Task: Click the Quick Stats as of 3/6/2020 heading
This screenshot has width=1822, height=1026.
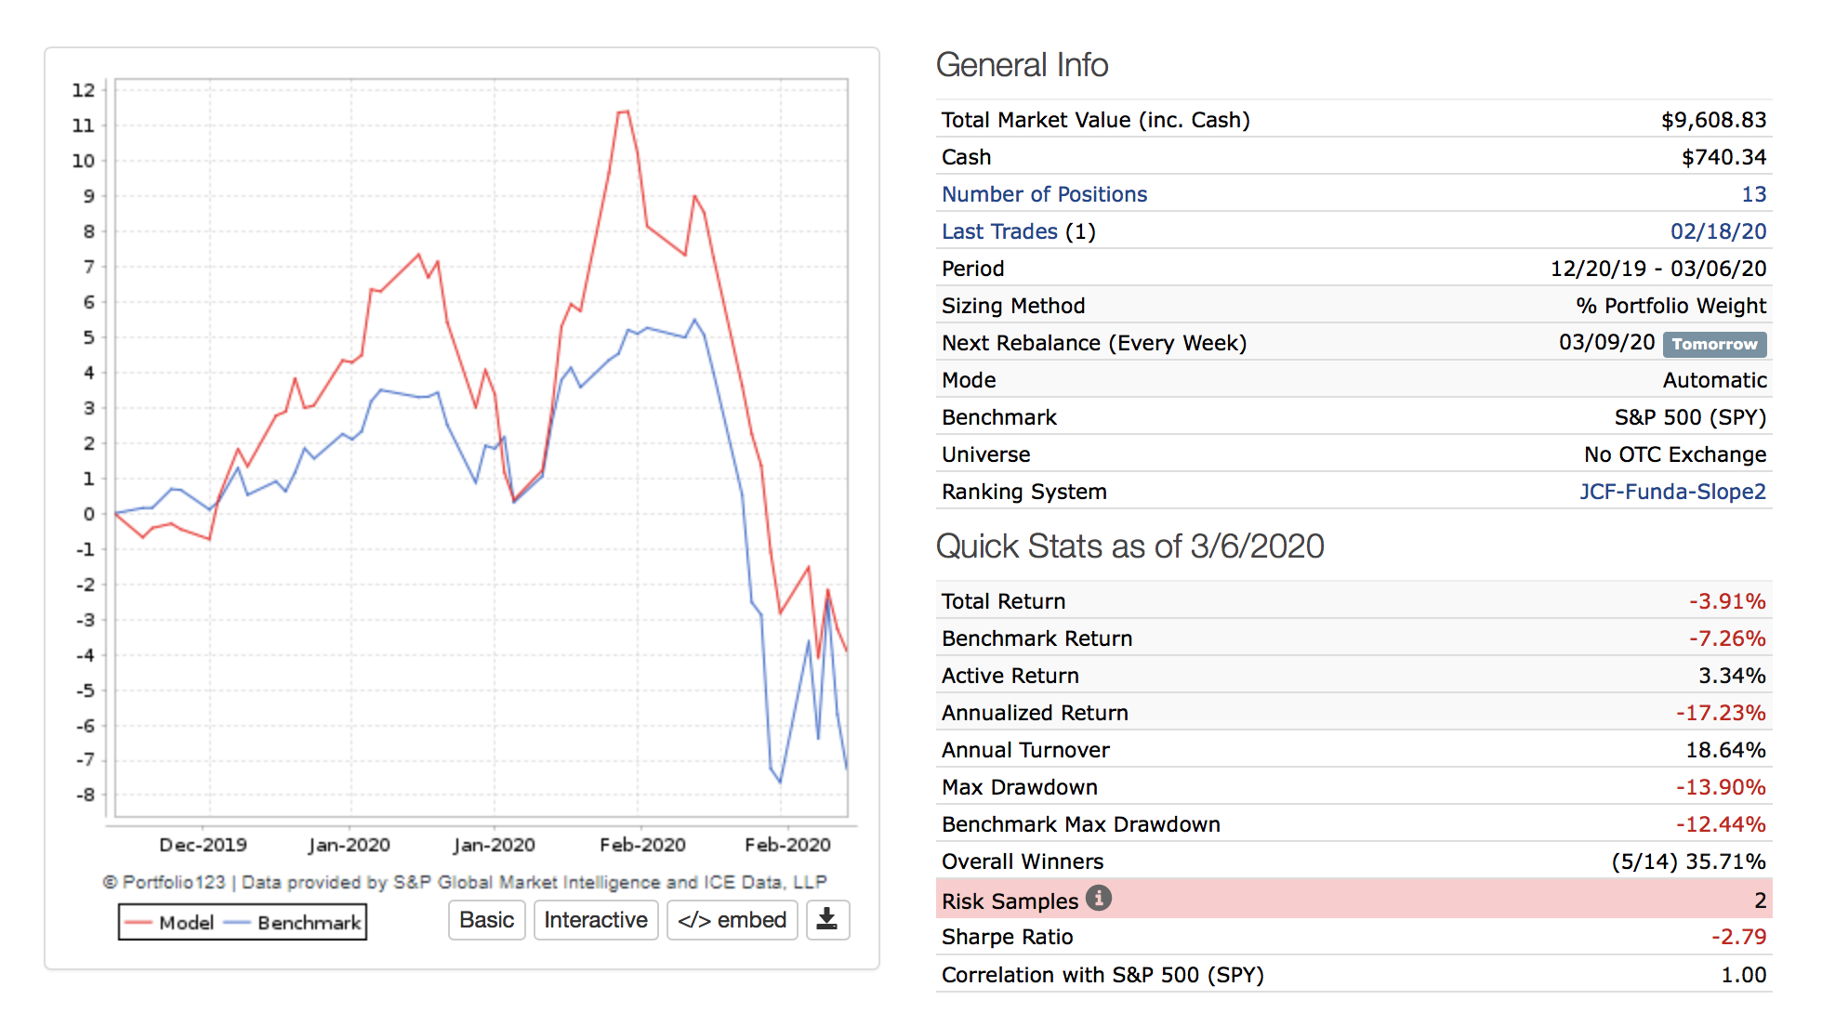Action: click(x=1129, y=546)
